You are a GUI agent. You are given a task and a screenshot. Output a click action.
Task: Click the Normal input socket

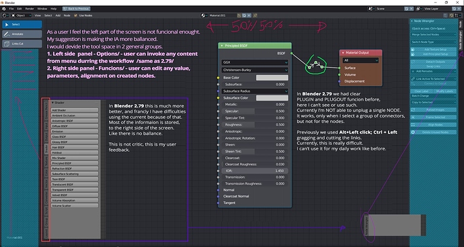click(x=218, y=190)
